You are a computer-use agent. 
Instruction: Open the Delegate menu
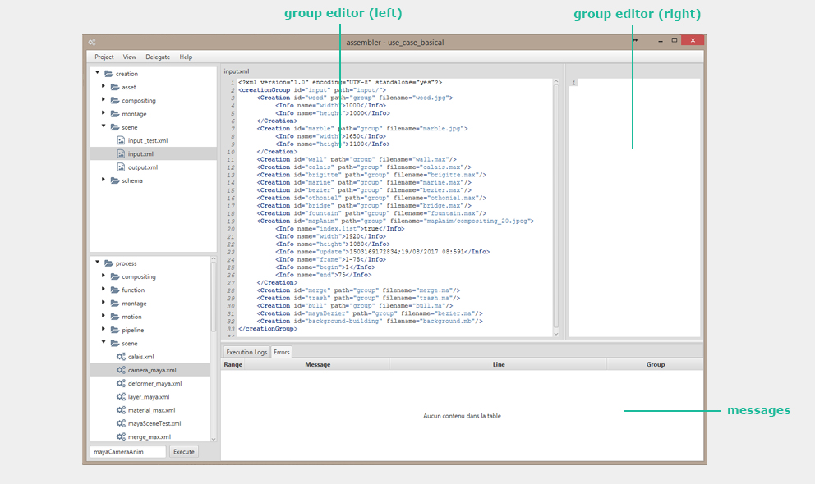pyautogui.click(x=158, y=57)
